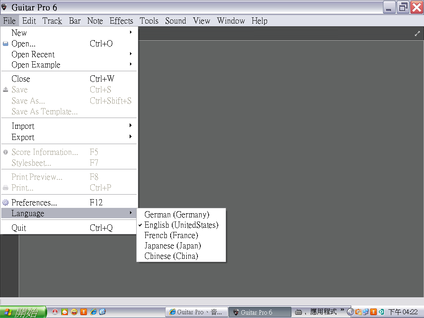The width and height of the screenshot is (424, 318).
Task: Open the Bar menu
Action: [75, 21]
